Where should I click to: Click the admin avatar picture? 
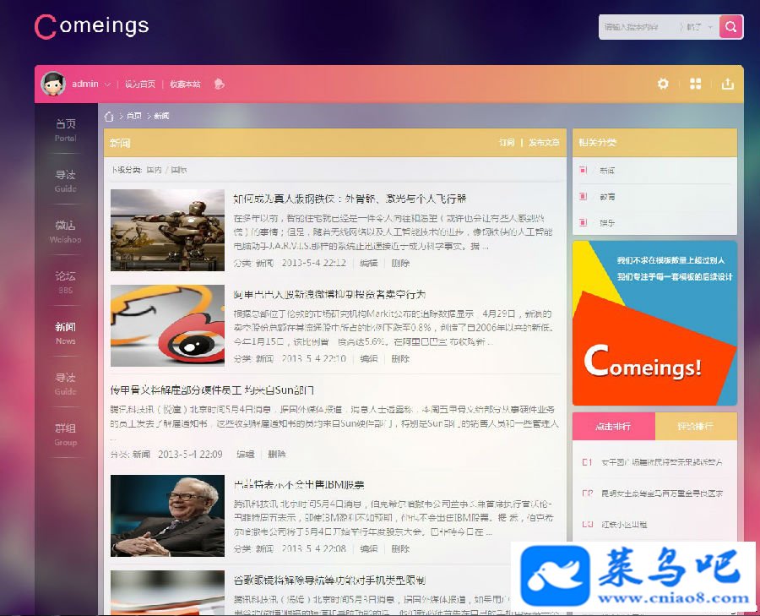point(53,84)
